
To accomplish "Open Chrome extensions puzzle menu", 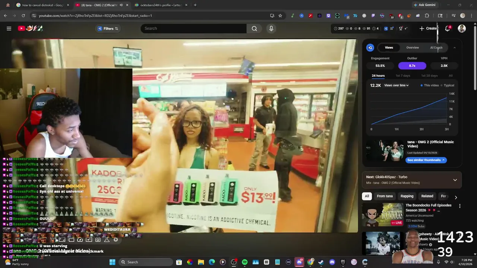I will pos(427,16).
